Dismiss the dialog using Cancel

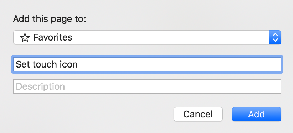198,114
